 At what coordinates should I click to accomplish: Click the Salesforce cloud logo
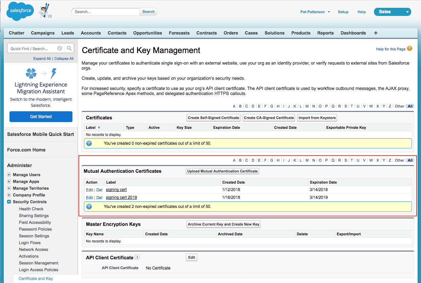(x=20, y=11)
